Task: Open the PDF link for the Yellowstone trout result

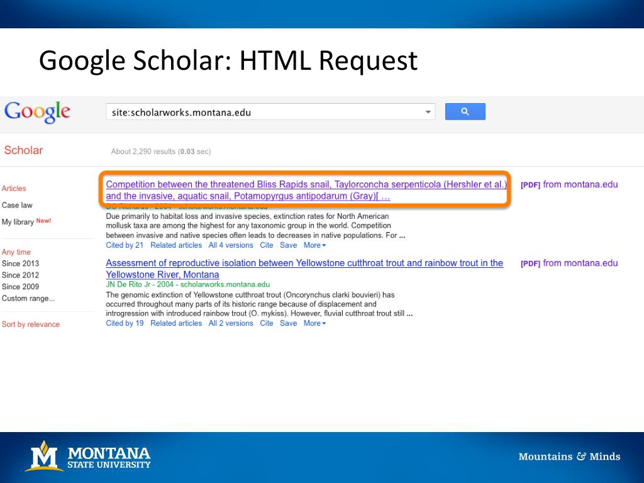Action: coord(569,263)
